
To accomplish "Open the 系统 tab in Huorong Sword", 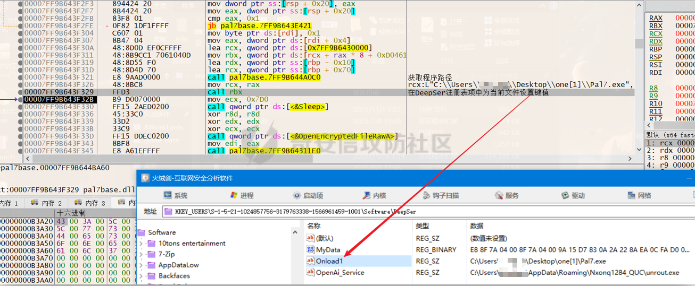I will pos(175,195).
